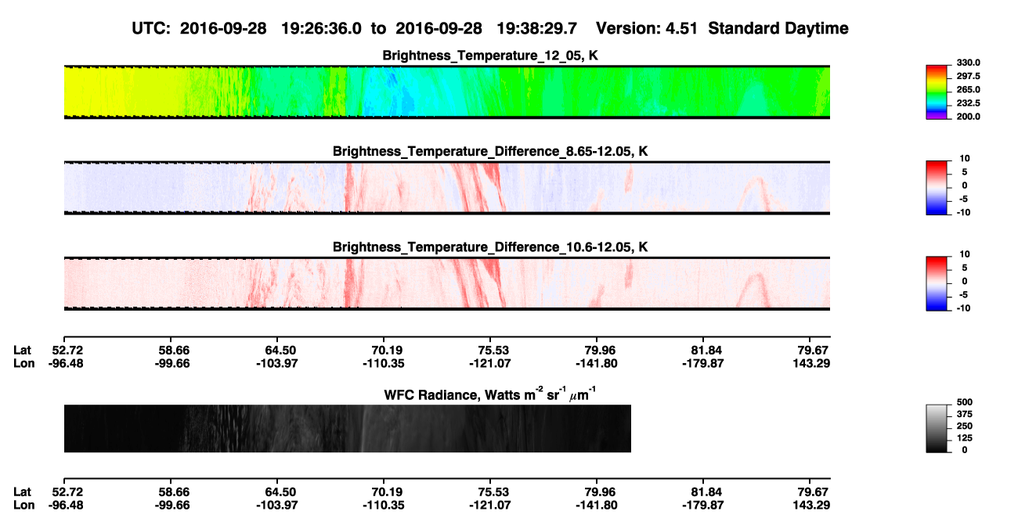Screen dimensions: 1018x522
Task: Click the 265.0 colorbar label
Action: click(969, 90)
